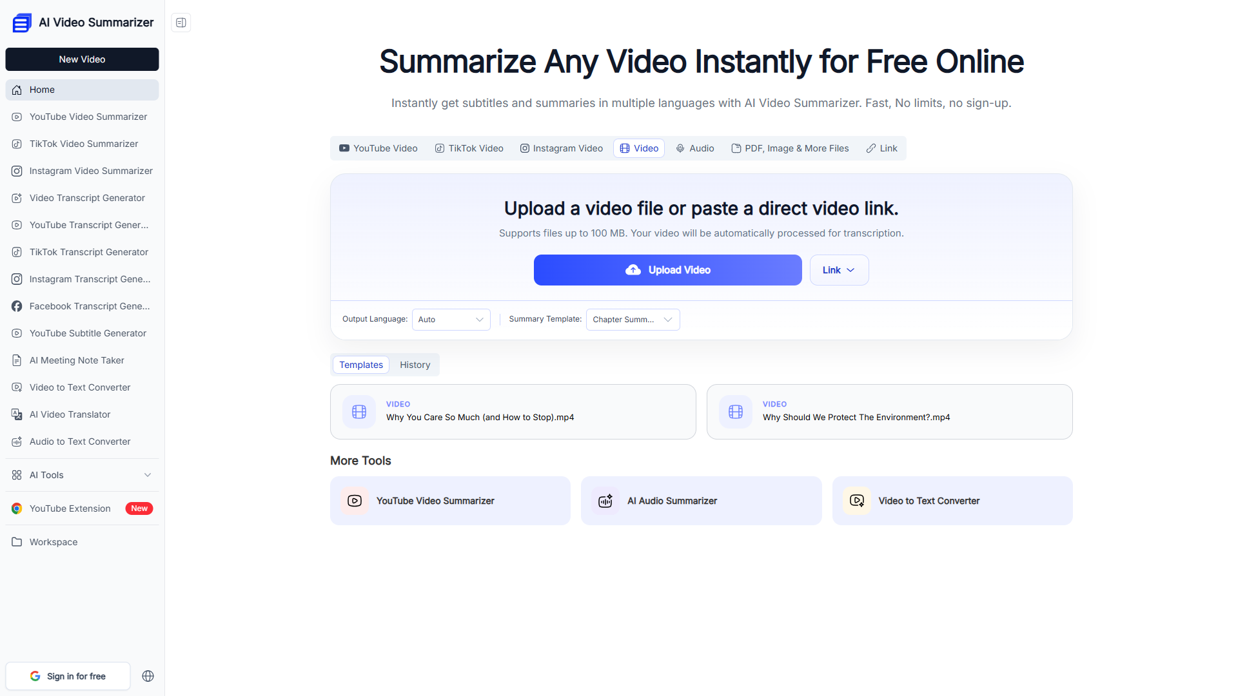Expand the AI Tools section chevron
Viewport: 1238px width, 696px height.
tap(148, 475)
